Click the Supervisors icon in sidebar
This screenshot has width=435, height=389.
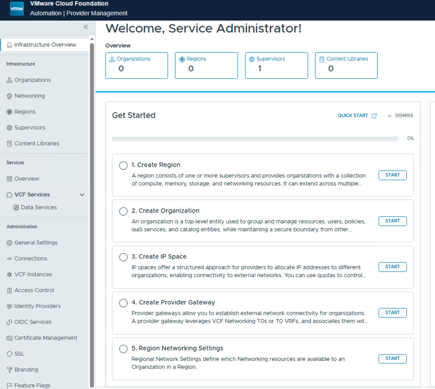9,128
